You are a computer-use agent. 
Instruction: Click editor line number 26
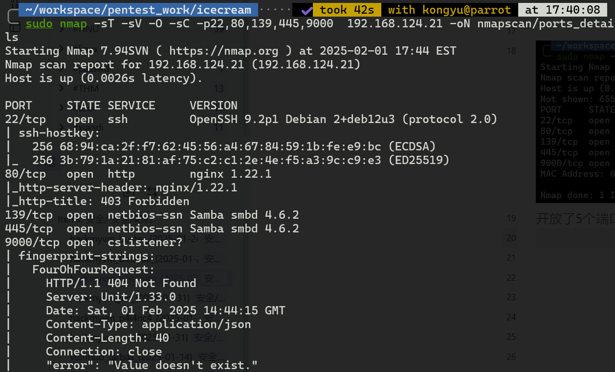(x=511, y=357)
